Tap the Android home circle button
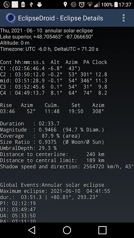Image resolution: width=134 pixels, height=238 pixels. pos(67,230)
